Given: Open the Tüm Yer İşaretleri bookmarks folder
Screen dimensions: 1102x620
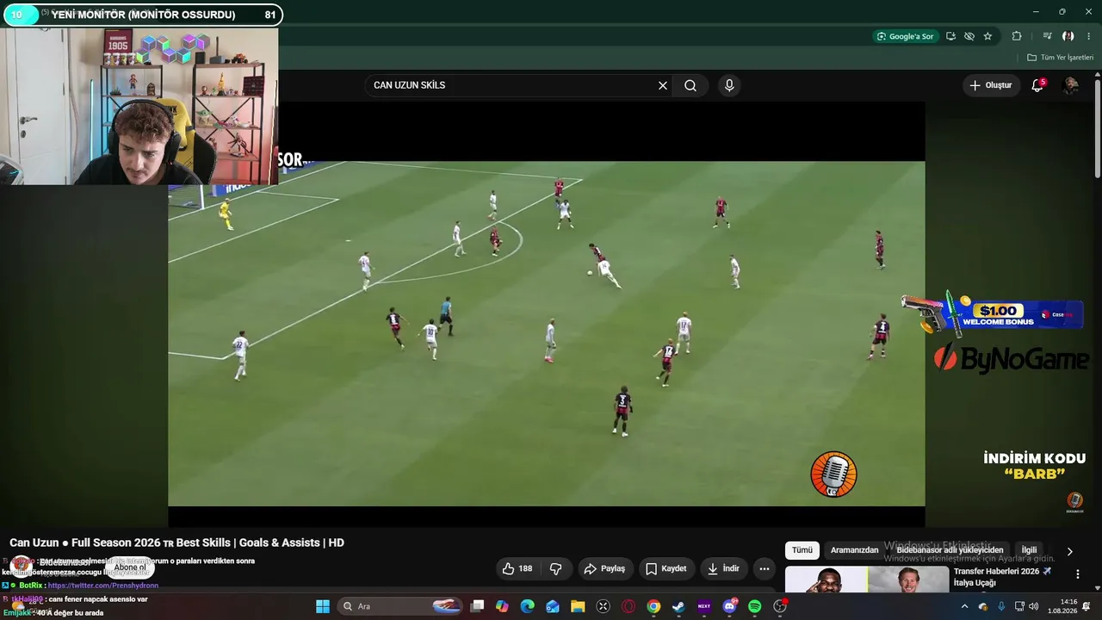Looking at the screenshot, I should pos(1060,58).
